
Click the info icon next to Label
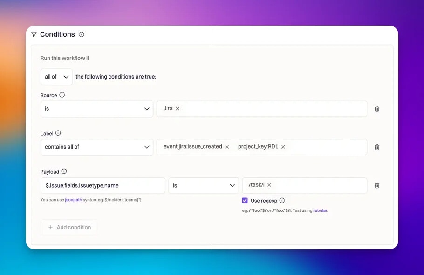click(58, 133)
